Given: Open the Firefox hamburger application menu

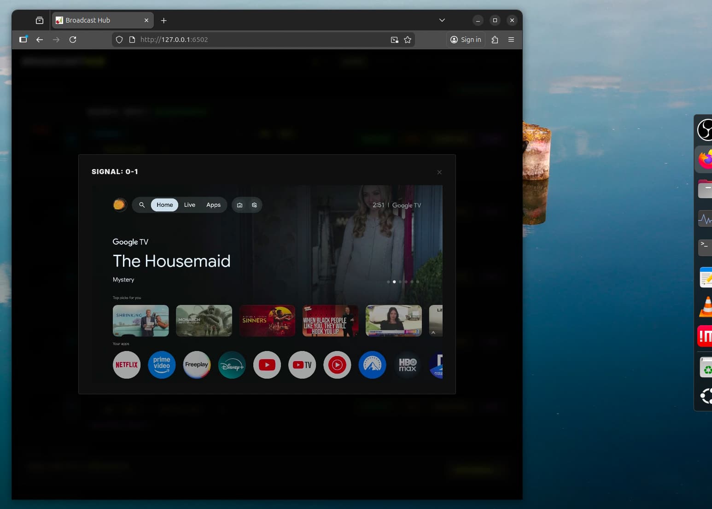Looking at the screenshot, I should [x=511, y=40].
